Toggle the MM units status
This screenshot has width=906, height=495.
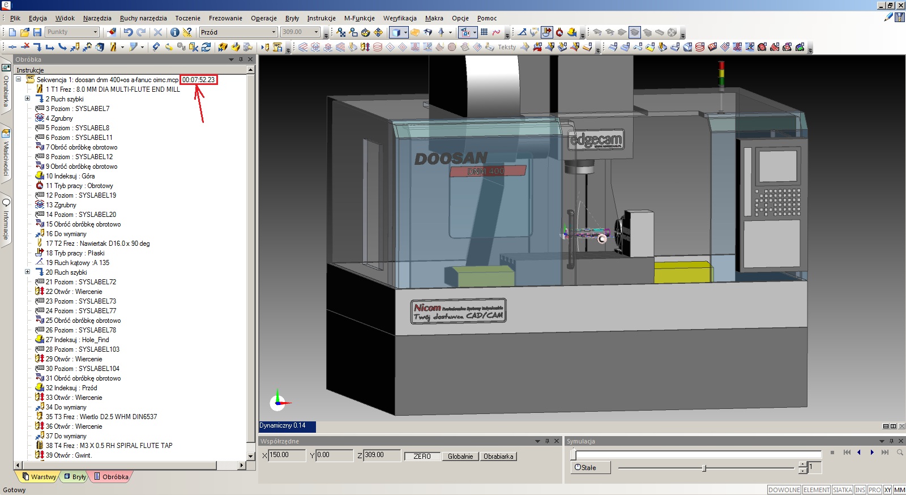click(x=899, y=490)
